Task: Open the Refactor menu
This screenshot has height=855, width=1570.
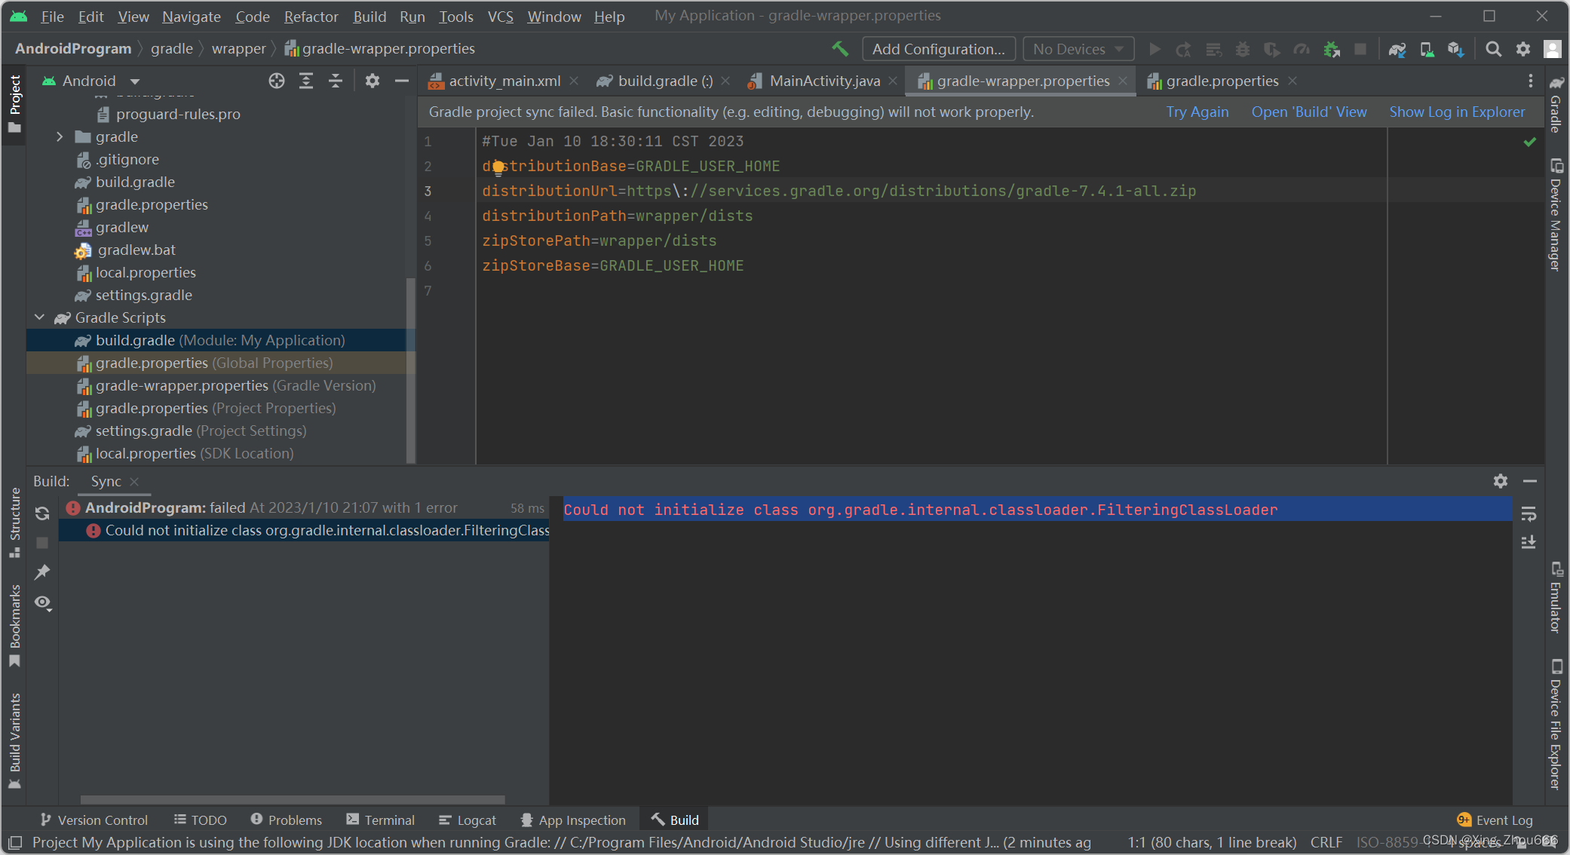Action: click(x=311, y=16)
